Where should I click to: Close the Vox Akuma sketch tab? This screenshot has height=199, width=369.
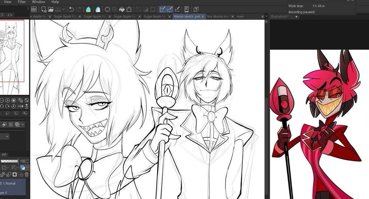click(x=233, y=16)
